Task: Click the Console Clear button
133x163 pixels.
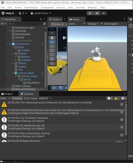Action: [x=3, y=98]
